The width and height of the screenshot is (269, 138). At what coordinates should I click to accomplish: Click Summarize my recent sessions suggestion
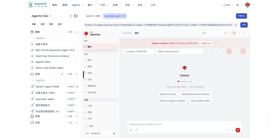pyautogui.click(x=195, y=94)
